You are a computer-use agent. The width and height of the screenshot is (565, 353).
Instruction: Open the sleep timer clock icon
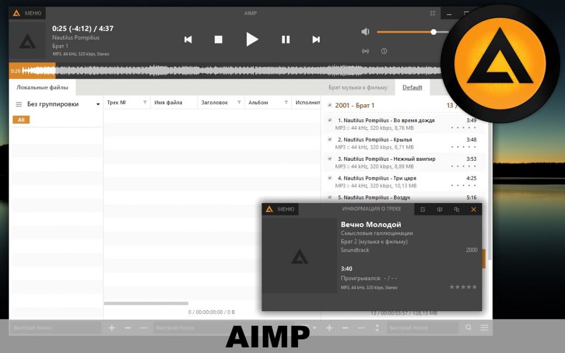[x=384, y=51]
